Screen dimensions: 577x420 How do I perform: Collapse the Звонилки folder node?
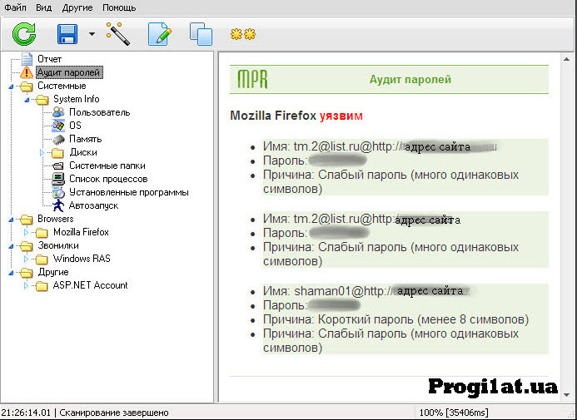click(x=11, y=246)
